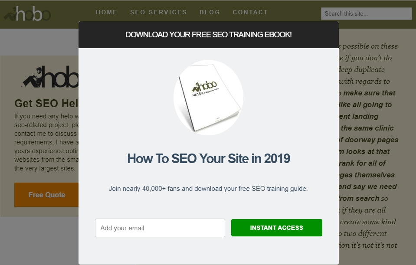
Task: Click How To SEO Your Site heading
Action: pos(209,158)
